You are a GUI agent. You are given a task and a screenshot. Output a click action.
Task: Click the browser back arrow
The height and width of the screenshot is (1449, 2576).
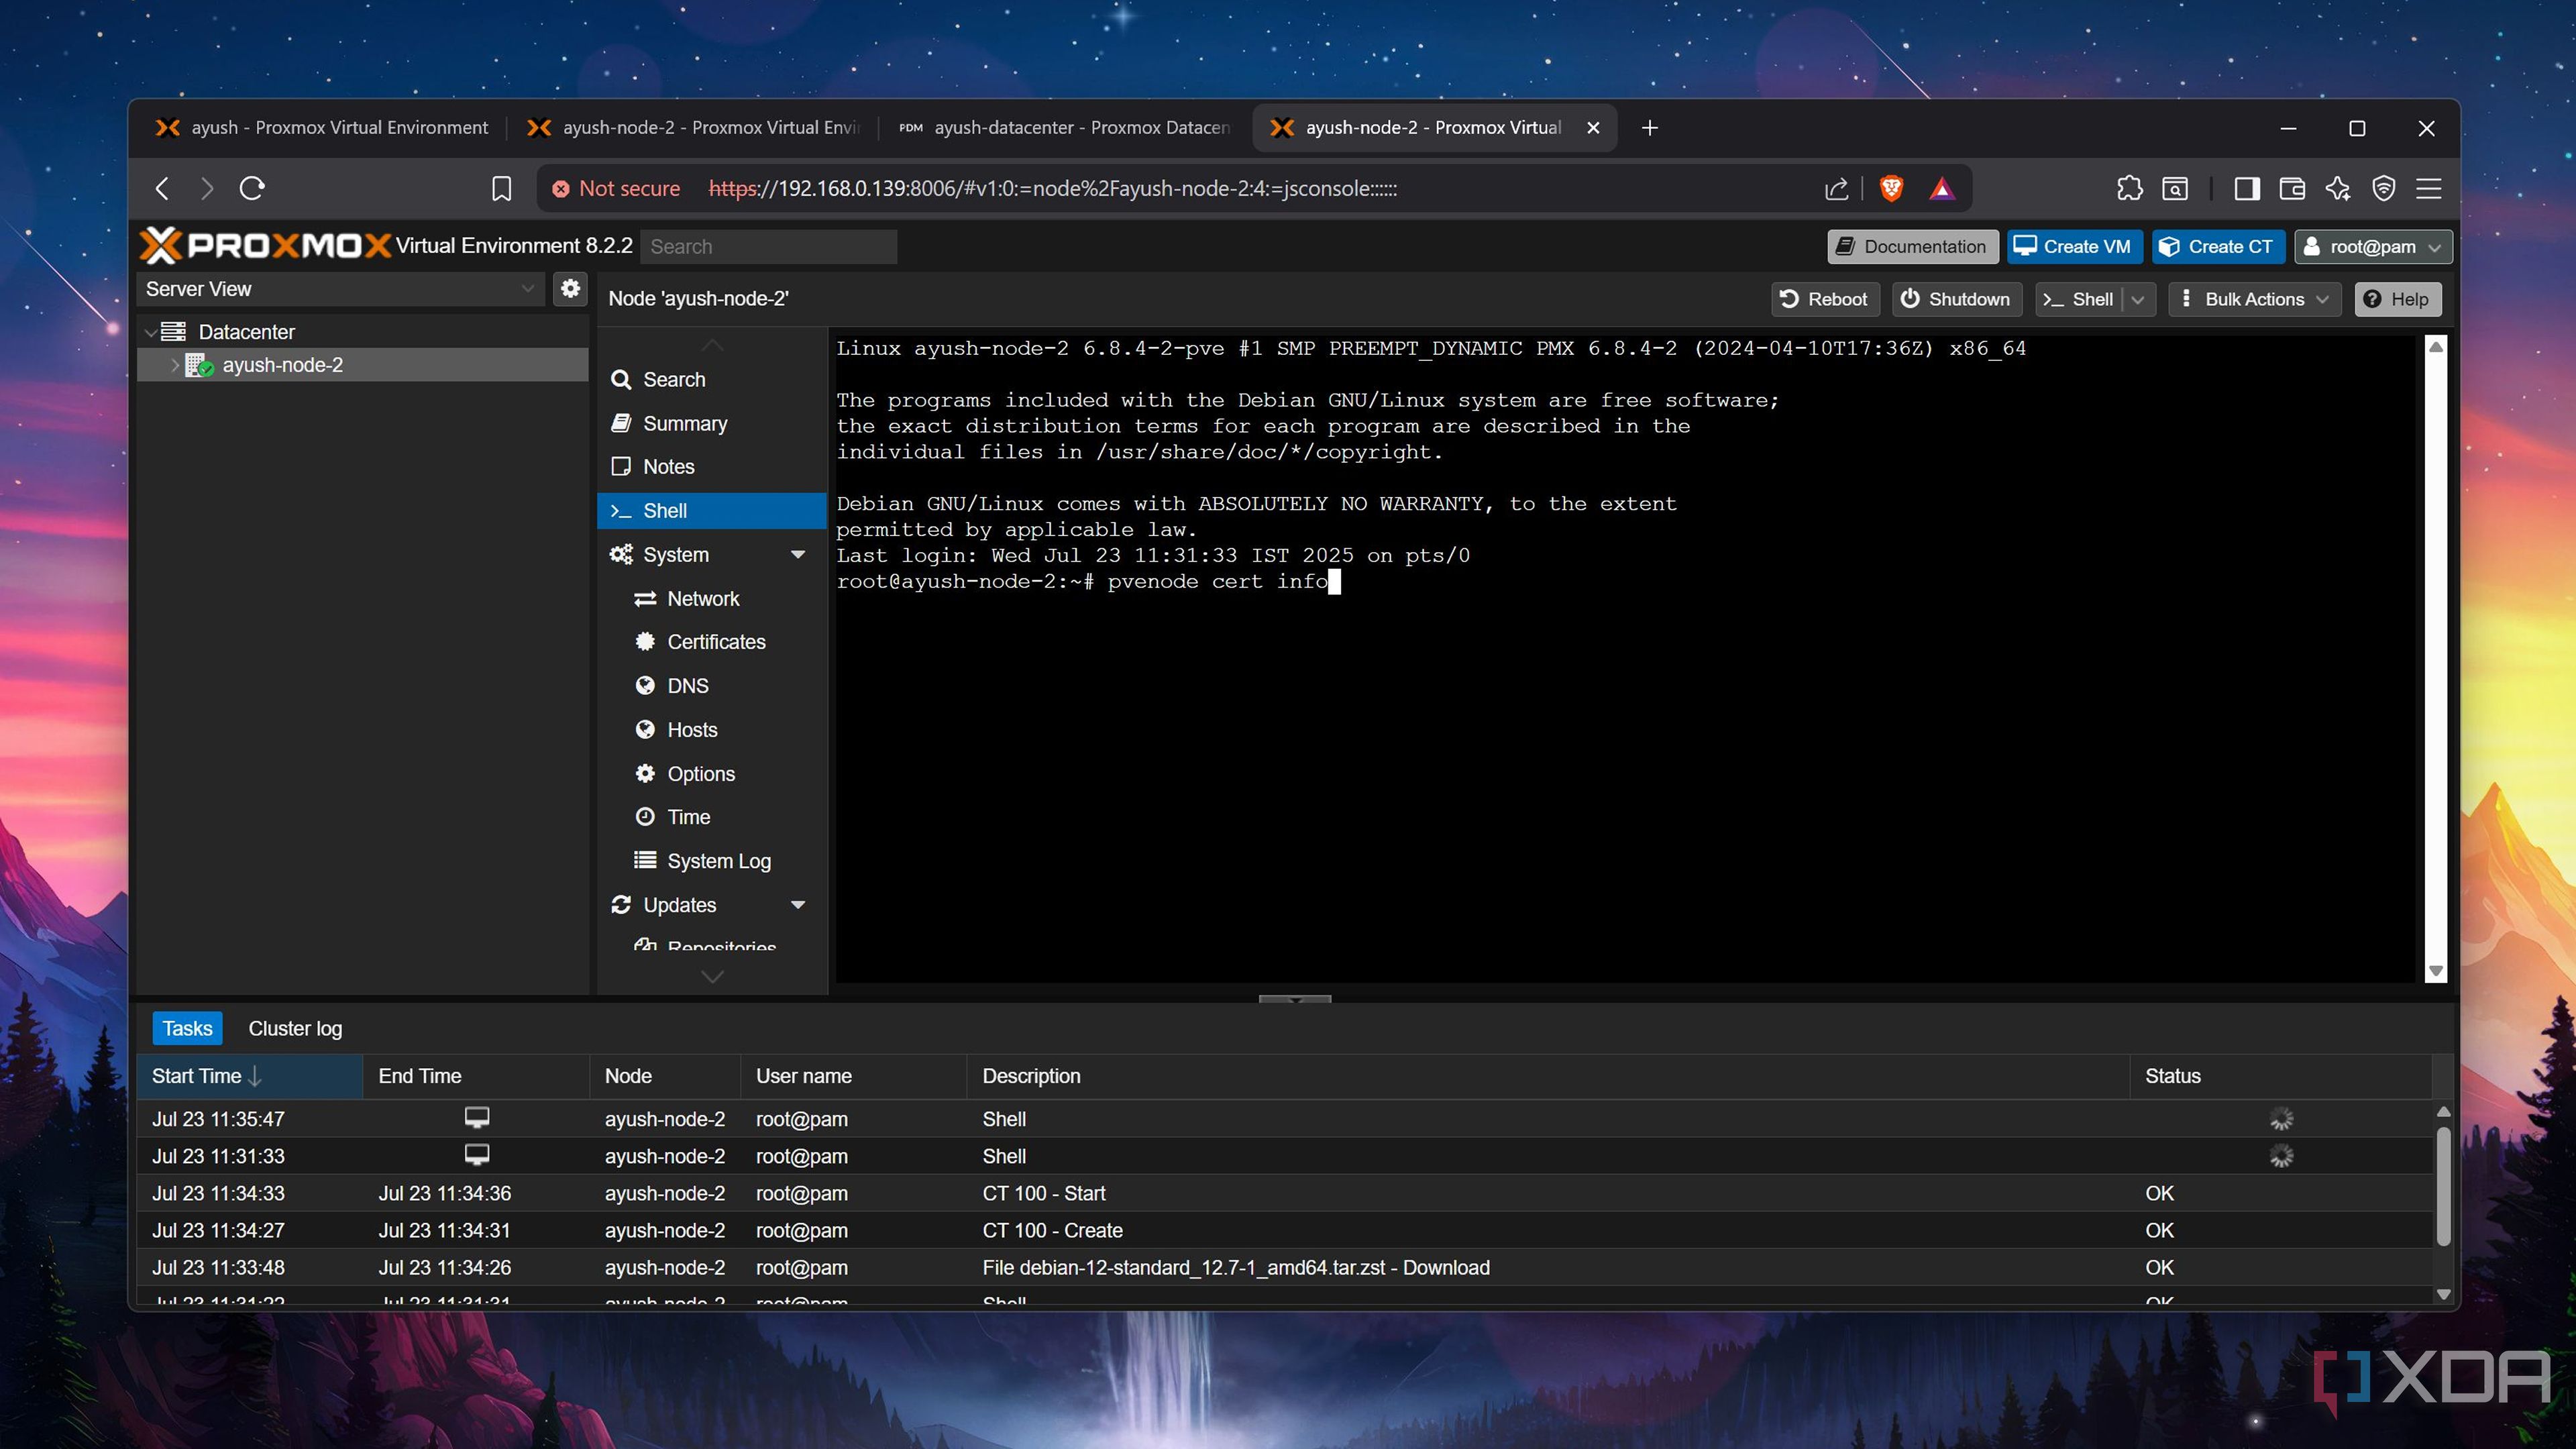pyautogui.click(x=162, y=188)
